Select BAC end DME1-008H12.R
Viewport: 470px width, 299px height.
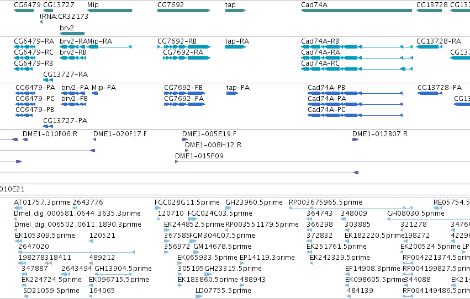[x=187, y=151]
